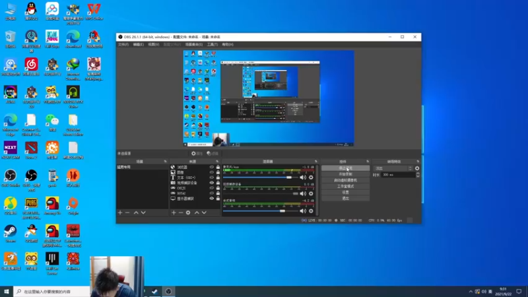Toggle lock on the 显示器捕获 source
528x297 pixels.
pyautogui.click(x=218, y=199)
